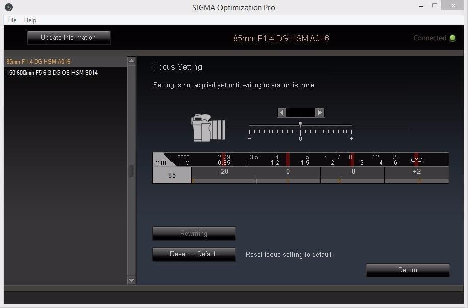The image size is (468, 308).
Task: Click the 2.79 feet marking on scale
Action: (224, 157)
